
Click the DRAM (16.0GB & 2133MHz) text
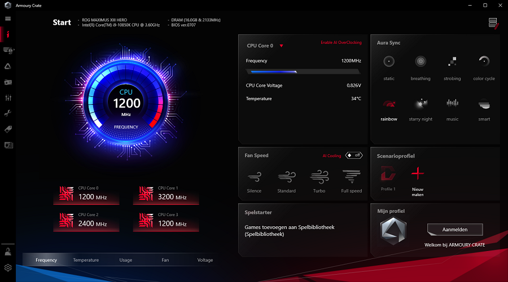click(196, 20)
